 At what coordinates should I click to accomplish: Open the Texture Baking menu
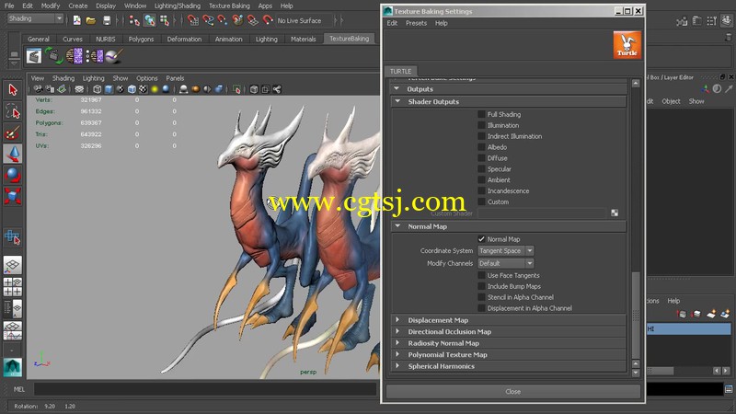coord(229,6)
